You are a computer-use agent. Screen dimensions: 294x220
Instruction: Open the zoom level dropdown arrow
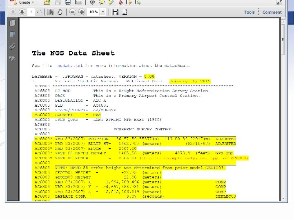coord(103,12)
